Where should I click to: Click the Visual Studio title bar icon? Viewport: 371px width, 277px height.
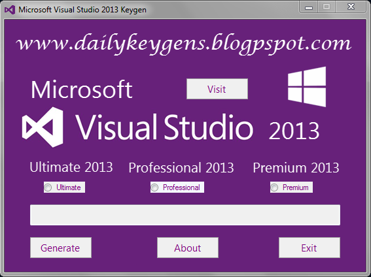click(x=10, y=10)
